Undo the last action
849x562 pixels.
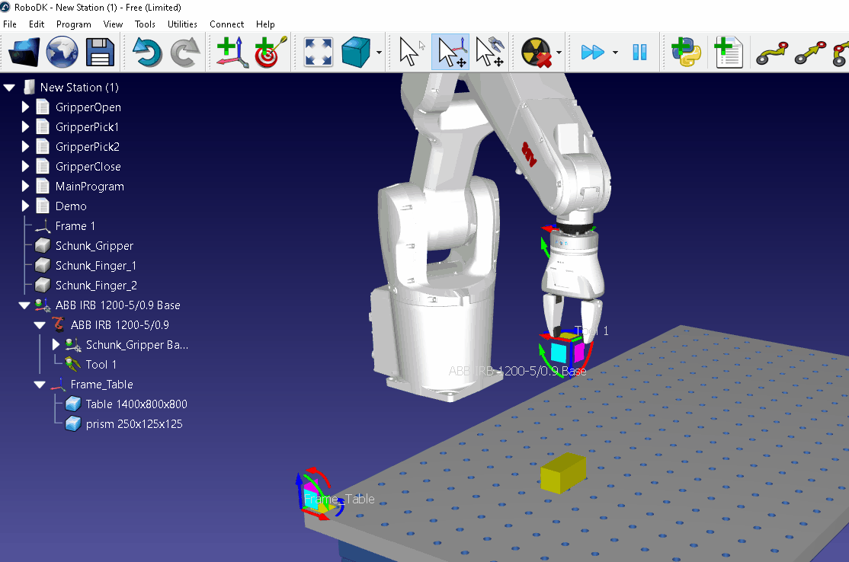tap(147, 52)
